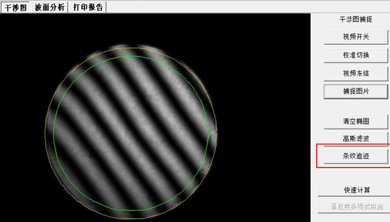Click inside the interferogram fringe image
The height and width of the screenshot is (222, 390).
(x=131, y=133)
